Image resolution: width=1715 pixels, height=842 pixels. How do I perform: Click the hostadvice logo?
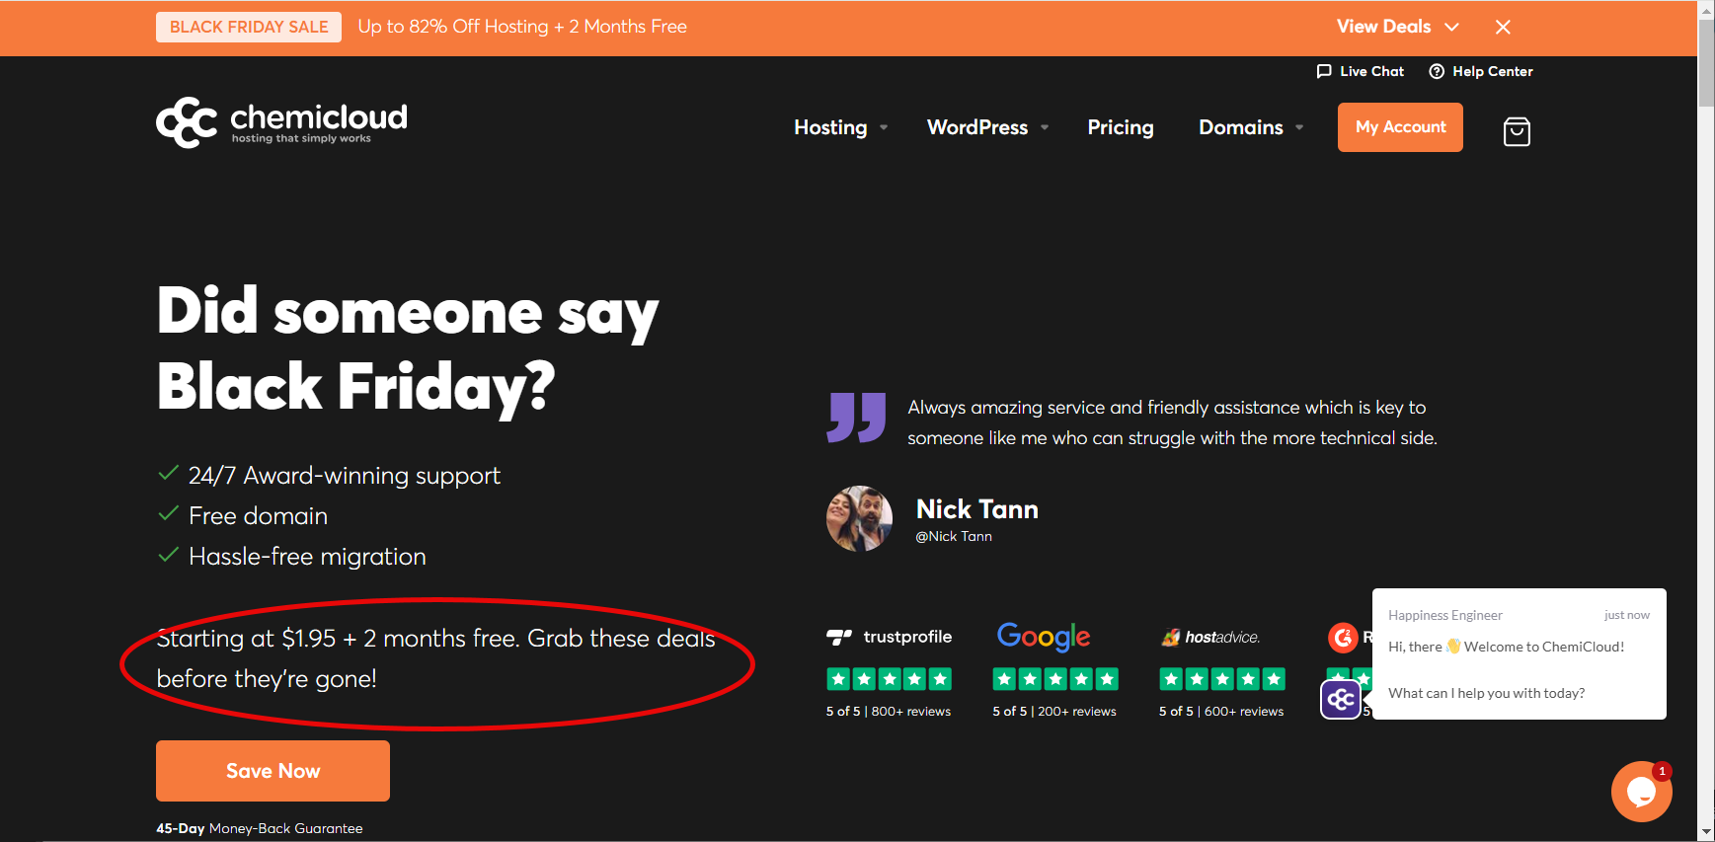pyautogui.click(x=1210, y=637)
